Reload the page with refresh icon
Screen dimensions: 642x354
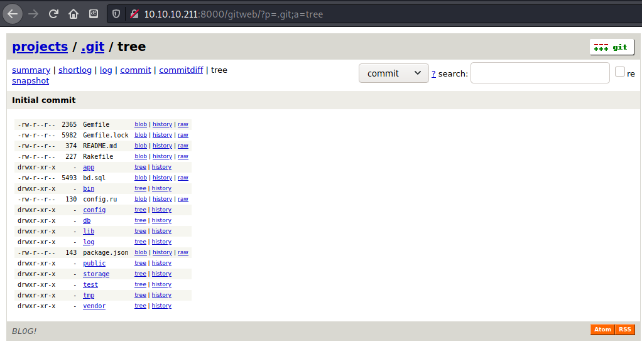pos(53,14)
